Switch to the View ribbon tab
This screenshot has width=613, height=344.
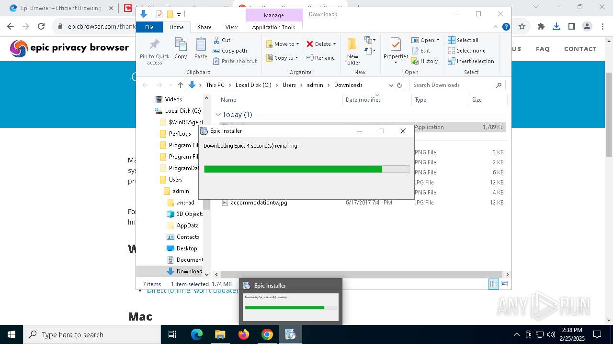pyautogui.click(x=231, y=27)
